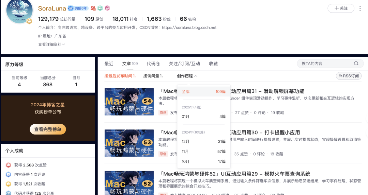This screenshot has width=368, height=195.
Task: Click the favorites achievement icon
Action: [x=9, y=184]
